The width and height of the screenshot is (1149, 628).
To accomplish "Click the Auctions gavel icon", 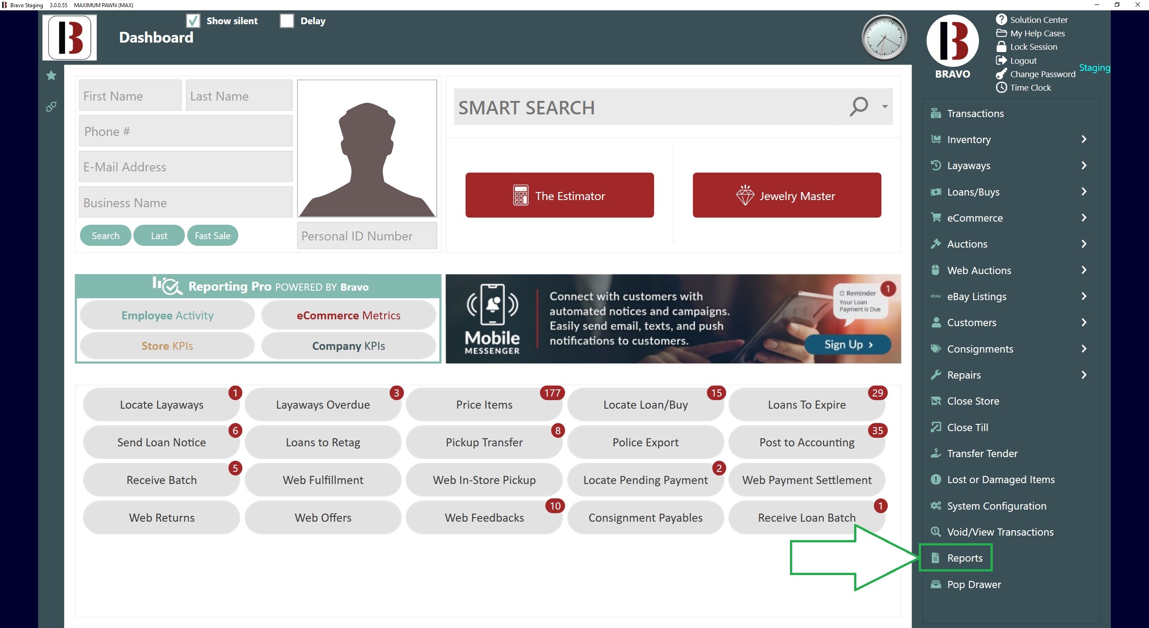I will point(936,244).
